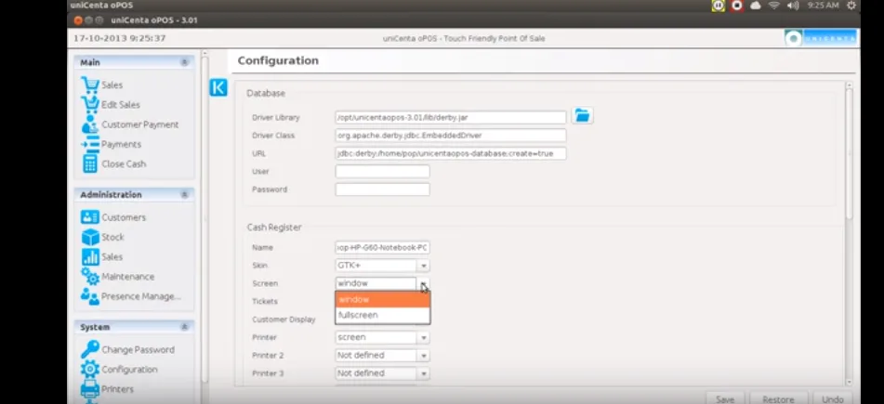The image size is (884, 404).
Task: Open the Maintenance gears icon
Action: point(89,277)
